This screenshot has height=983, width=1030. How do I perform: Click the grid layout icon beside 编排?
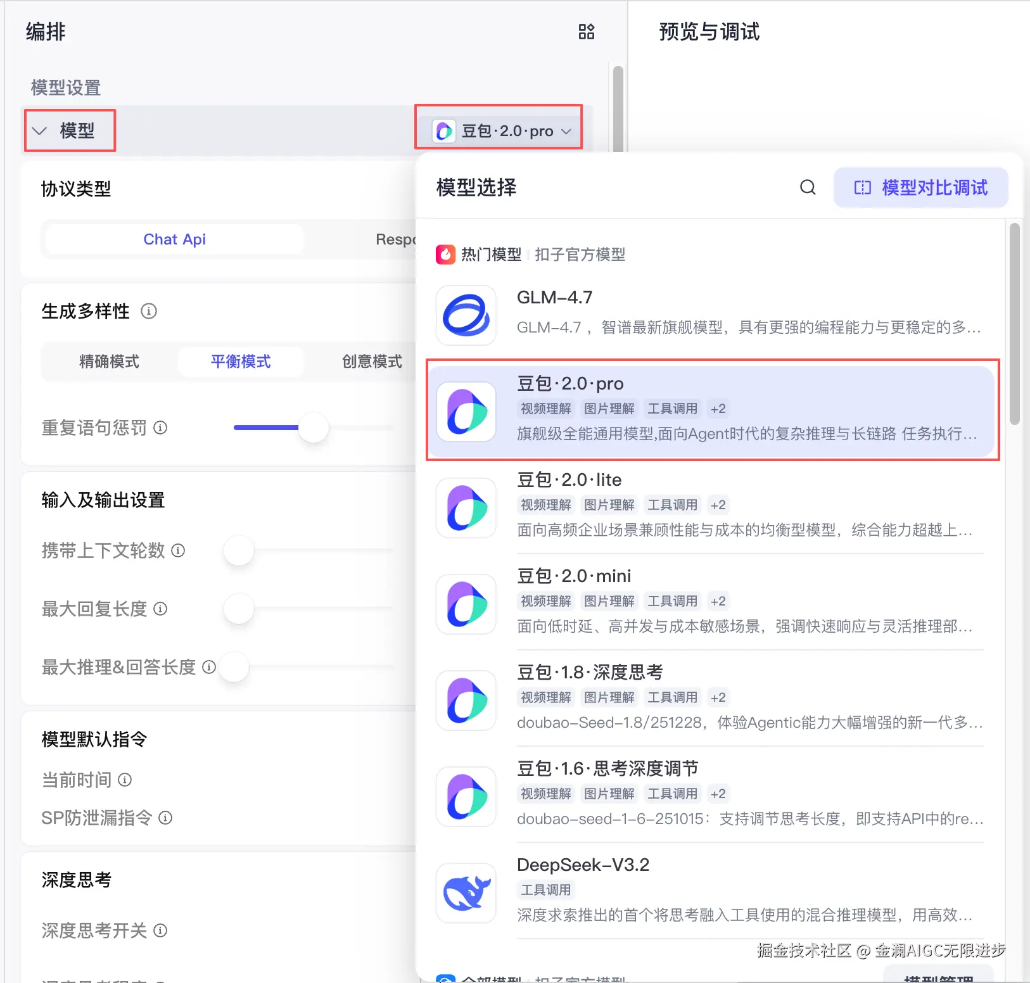[x=587, y=32]
